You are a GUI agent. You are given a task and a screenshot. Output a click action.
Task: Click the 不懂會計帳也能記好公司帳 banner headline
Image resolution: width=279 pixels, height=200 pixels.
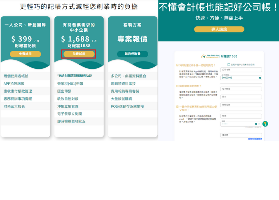point(218,7)
